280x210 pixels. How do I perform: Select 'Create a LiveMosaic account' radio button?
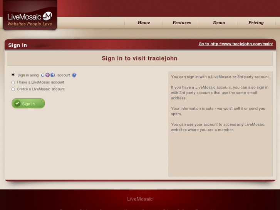pyautogui.click(x=13, y=89)
